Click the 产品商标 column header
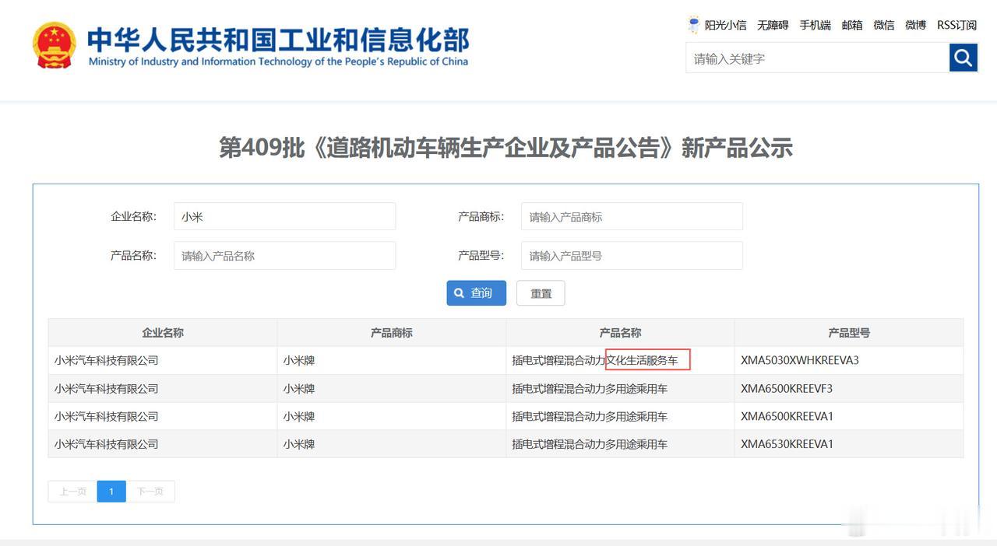Image resolution: width=997 pixels, height=546 pixels. (x=392, y=332)
